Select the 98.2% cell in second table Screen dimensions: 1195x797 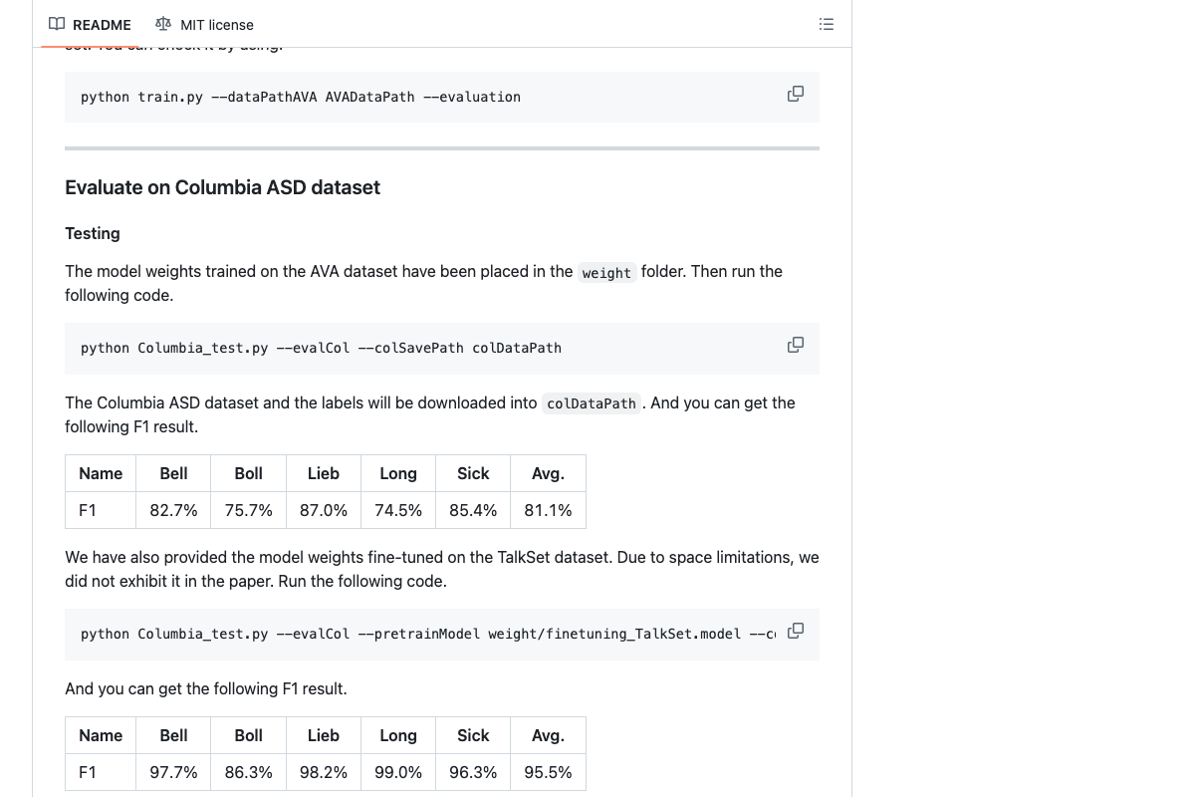[x=324, y=772]
